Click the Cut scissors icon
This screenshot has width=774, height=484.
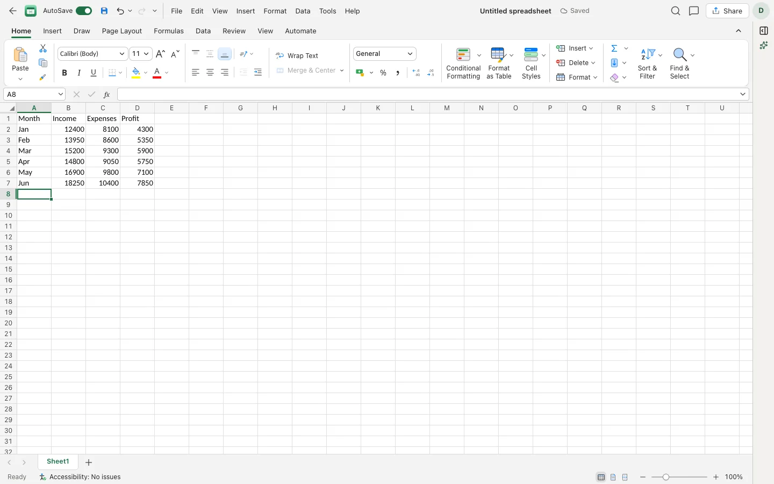[x=43, y=48]
